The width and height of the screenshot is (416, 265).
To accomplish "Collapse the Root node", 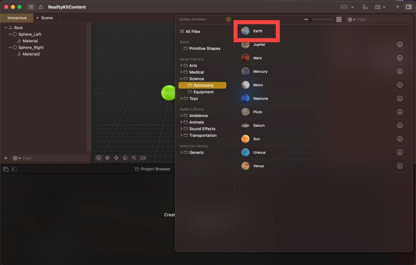I will pyautogui.click(x=6, y=28).
